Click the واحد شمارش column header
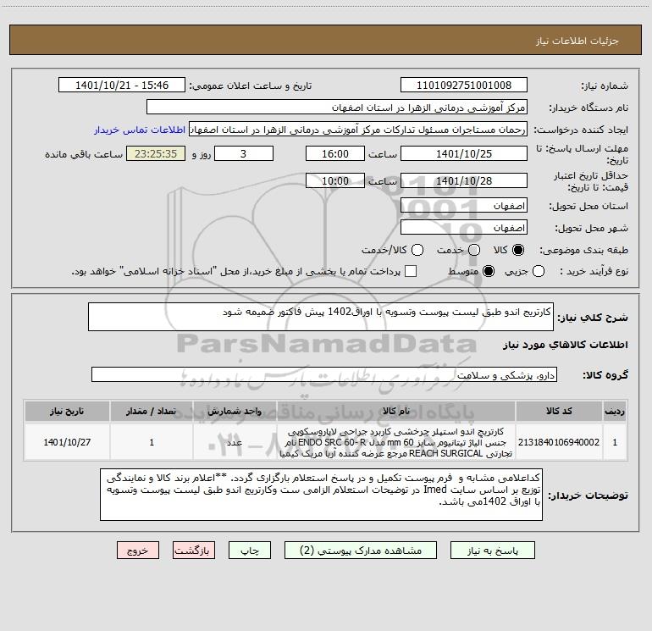The width and height of the screenshot is (652, 631). click(x=235, y=411)
